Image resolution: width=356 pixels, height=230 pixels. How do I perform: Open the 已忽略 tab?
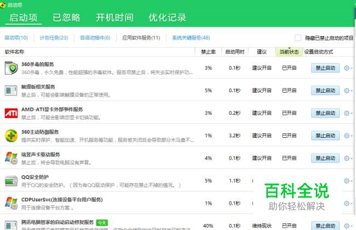coord(66,18)
